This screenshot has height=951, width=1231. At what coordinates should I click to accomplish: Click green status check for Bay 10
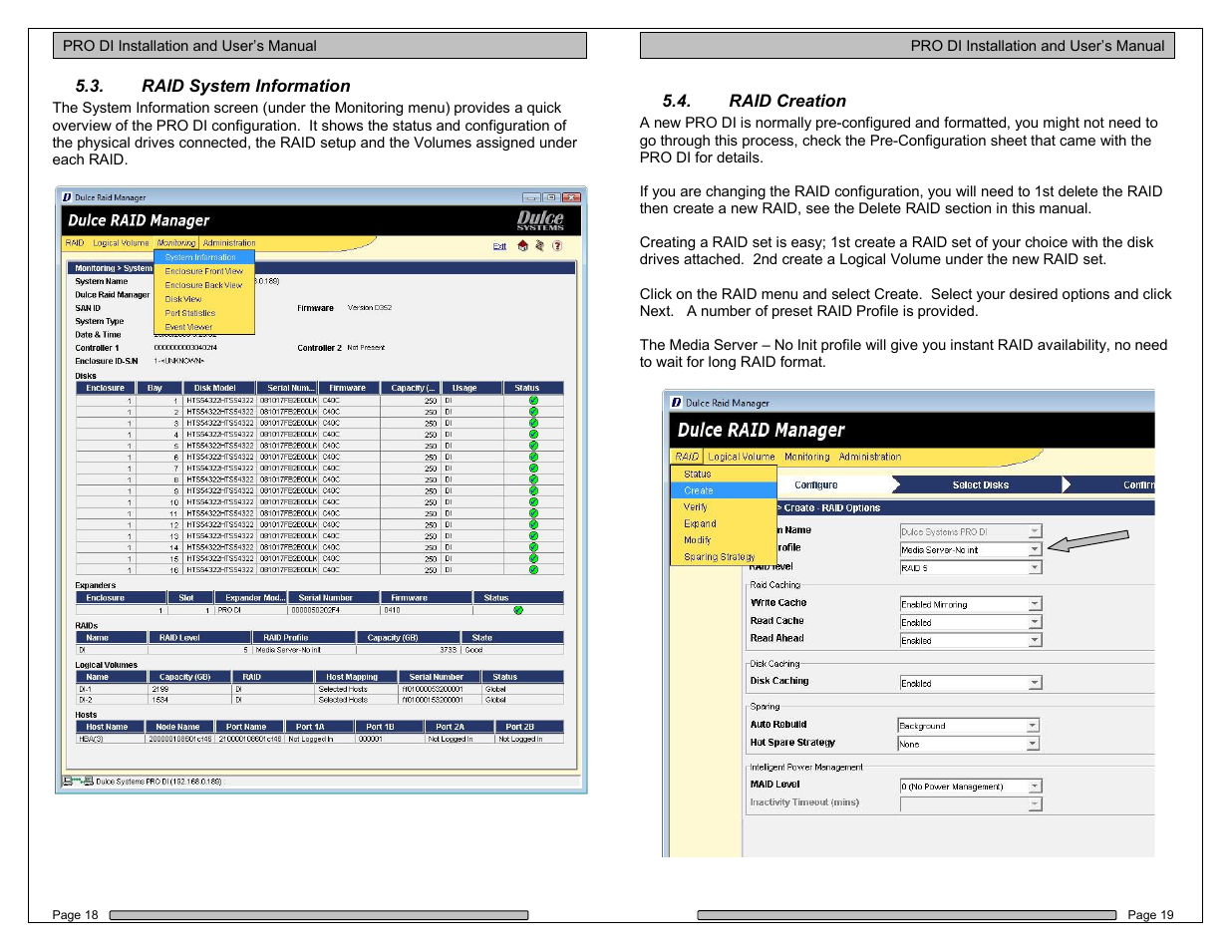pyautogui.click(x=533, y=501)
